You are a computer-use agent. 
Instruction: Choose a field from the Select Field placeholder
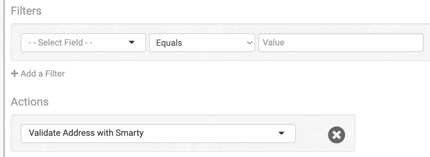click(84, 43)
